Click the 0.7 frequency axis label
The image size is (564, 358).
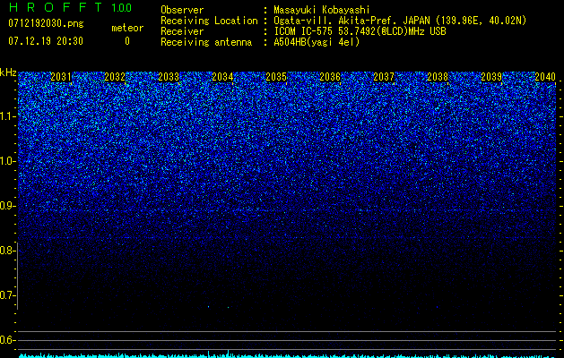(x=7, y=295)
